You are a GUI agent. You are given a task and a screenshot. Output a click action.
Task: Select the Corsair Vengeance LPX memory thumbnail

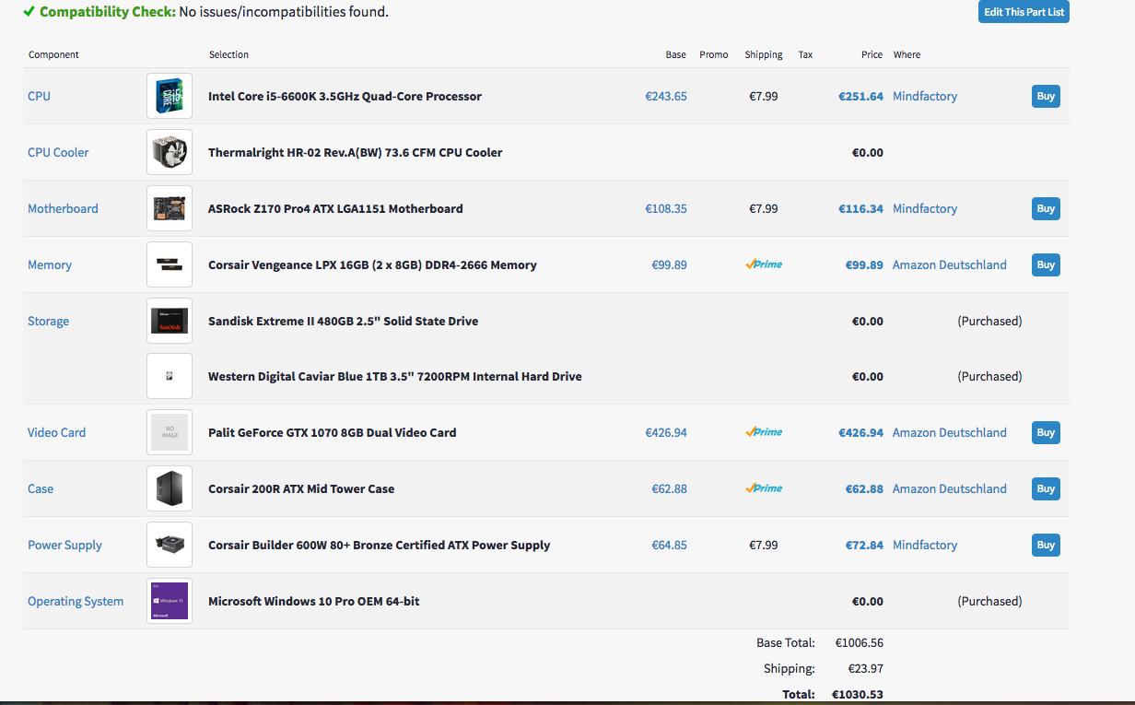170,264
